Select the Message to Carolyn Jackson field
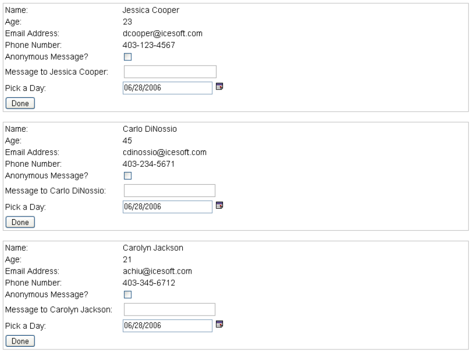Image resolution: width=475 pixels, height=351 pixels. point(169,309)
